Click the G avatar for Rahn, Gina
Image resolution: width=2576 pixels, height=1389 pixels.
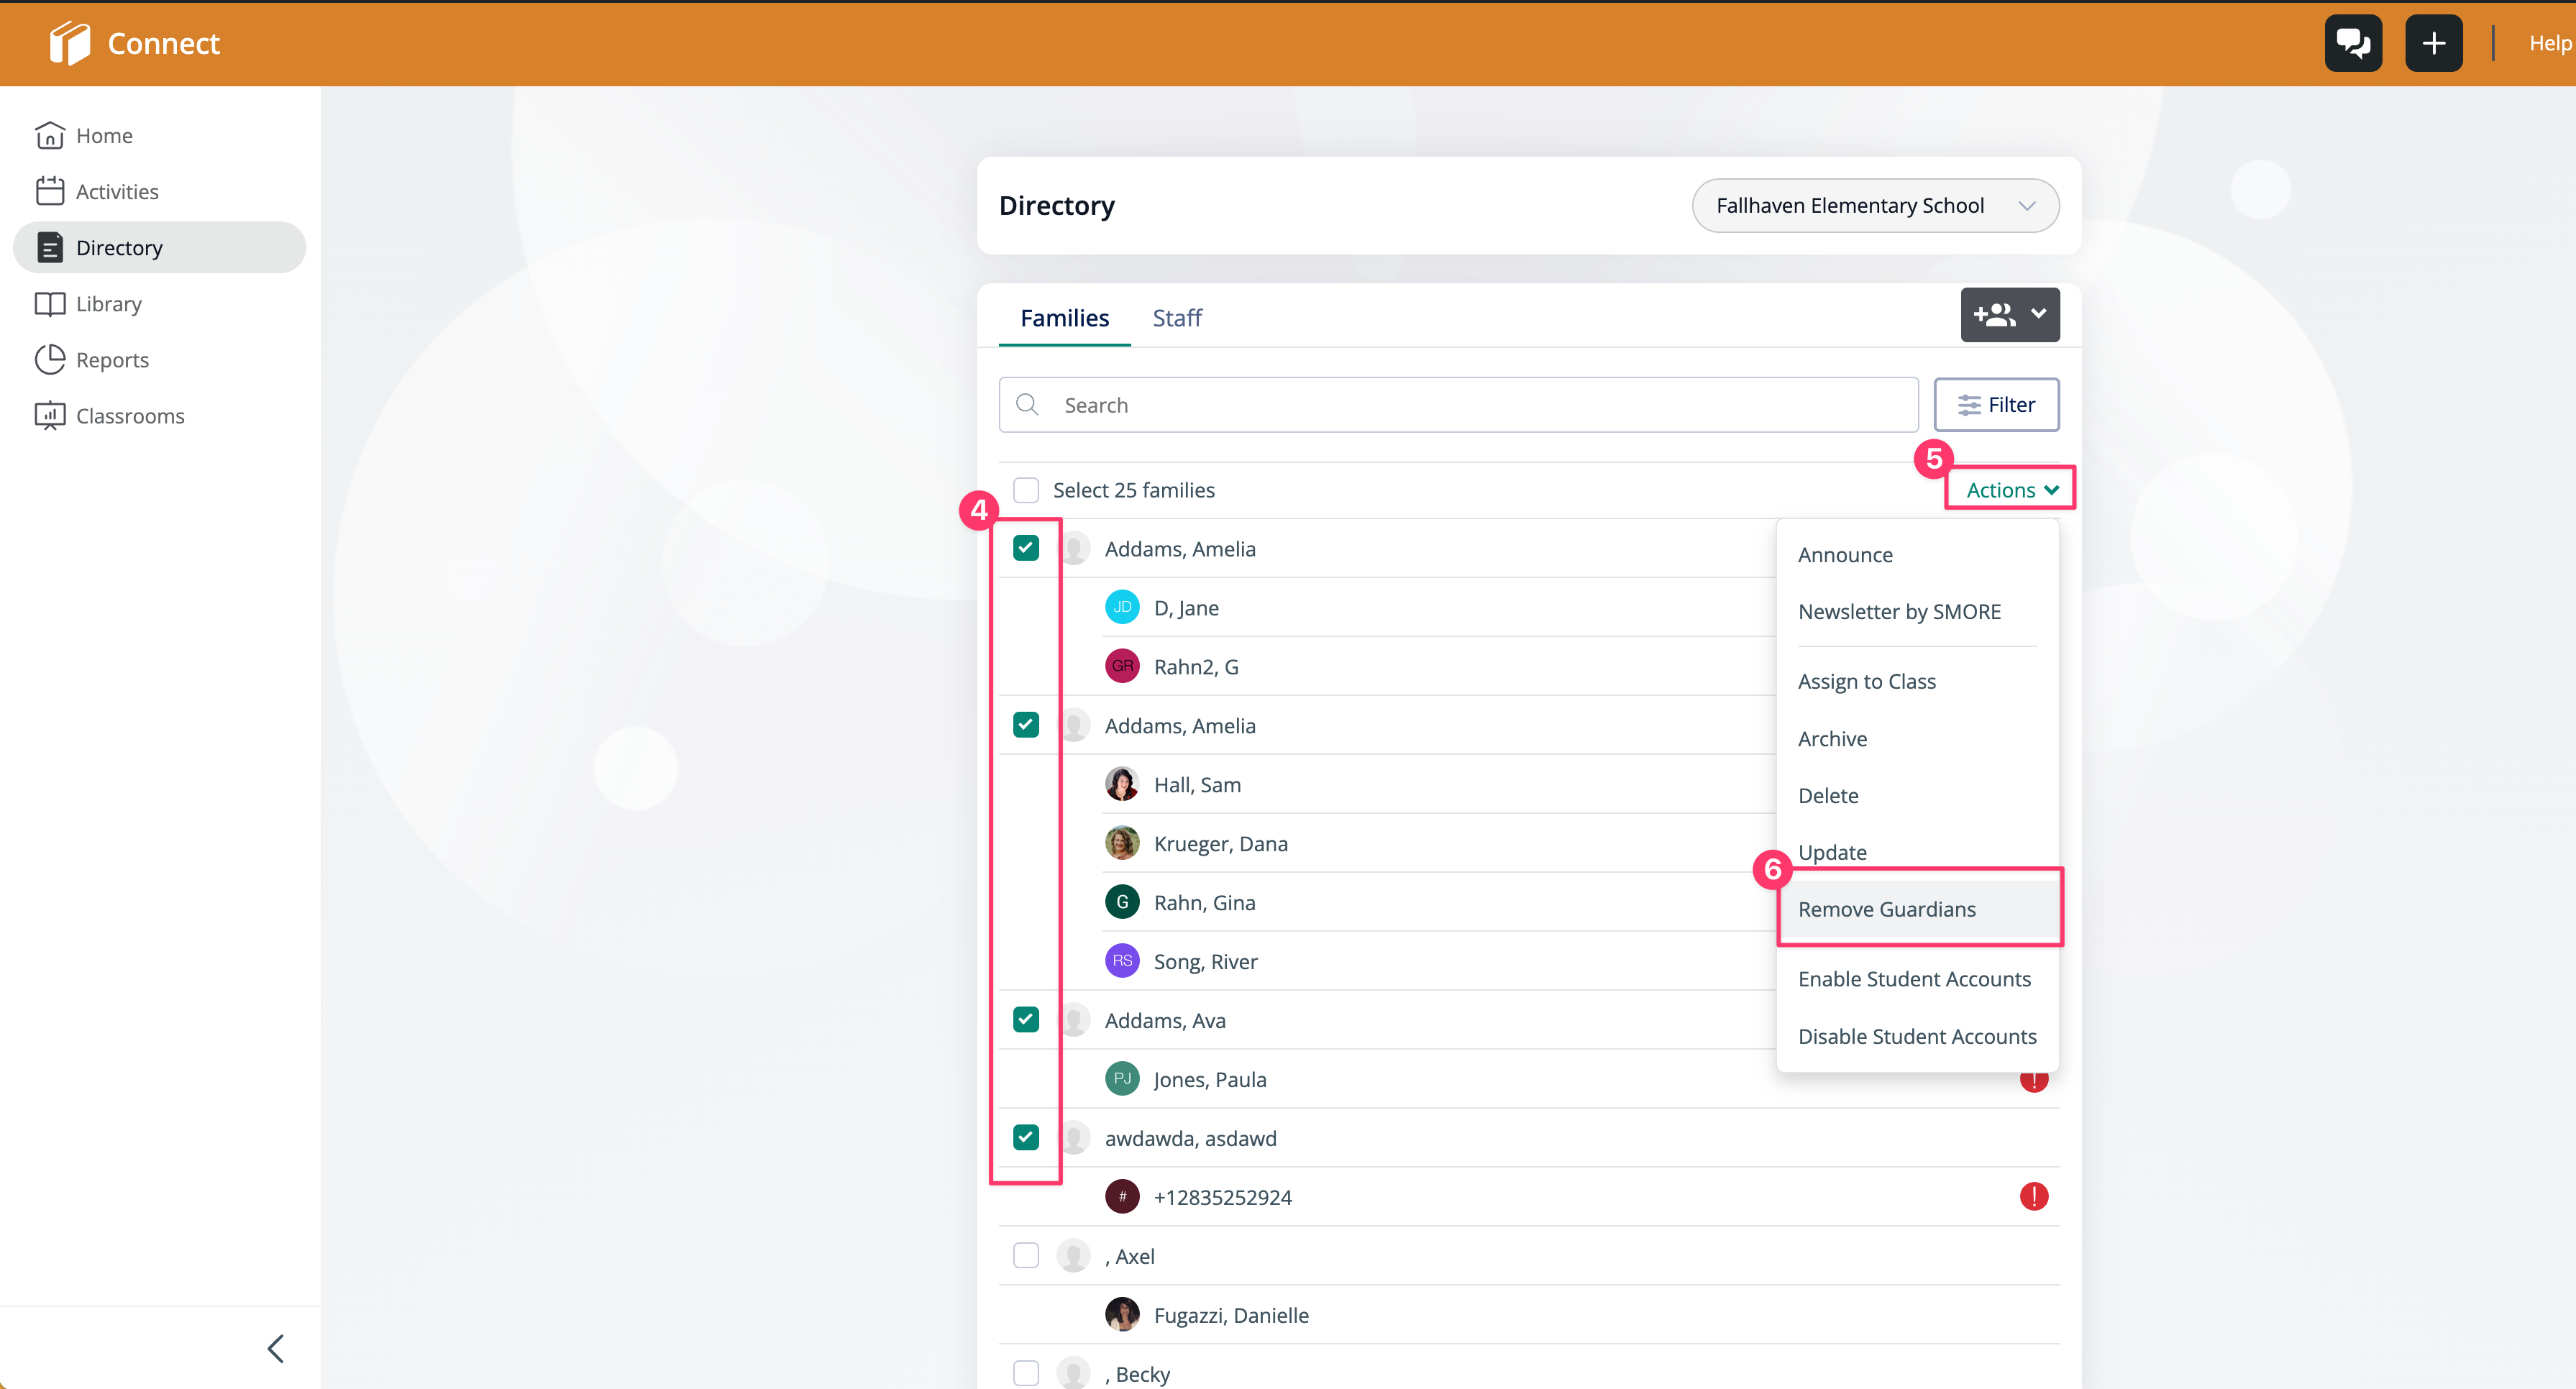tap(1122, 902)
